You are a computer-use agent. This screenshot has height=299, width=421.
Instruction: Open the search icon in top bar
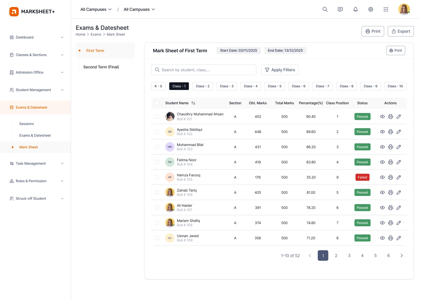pyautogui.click(x=325, y=9)
